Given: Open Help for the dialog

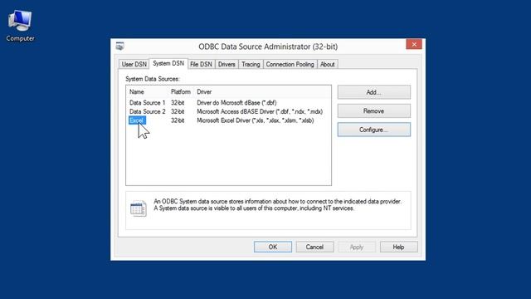Looking at the screenshot, I should 398,248.
